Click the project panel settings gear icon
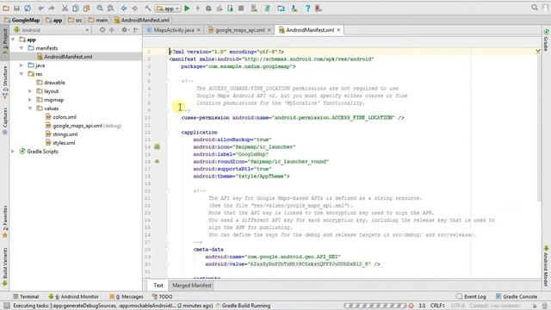 tap(124, 30)
